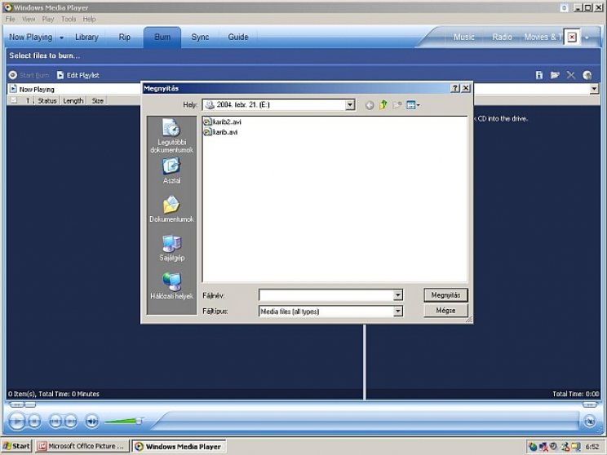Mute the sound with speaker button
The width and height of the screenshot is (607, 455).
coord(91,421)
